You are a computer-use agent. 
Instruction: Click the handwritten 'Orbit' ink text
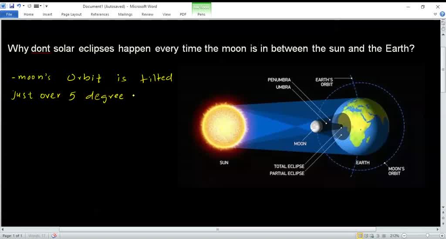84,77
